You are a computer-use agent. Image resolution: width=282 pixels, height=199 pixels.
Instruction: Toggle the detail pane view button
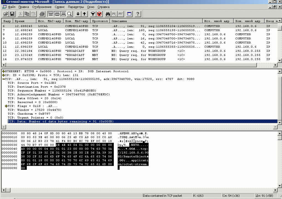click(x=57, y=14)
